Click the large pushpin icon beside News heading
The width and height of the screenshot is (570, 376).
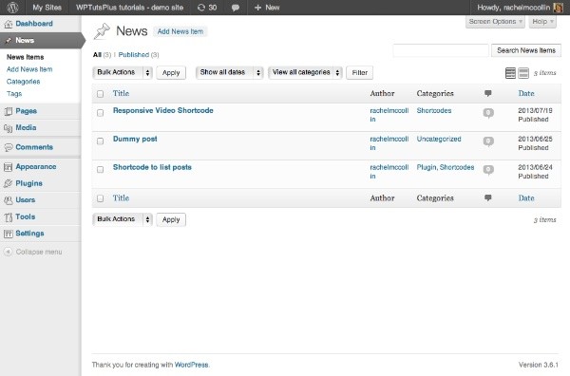[102, 31]
